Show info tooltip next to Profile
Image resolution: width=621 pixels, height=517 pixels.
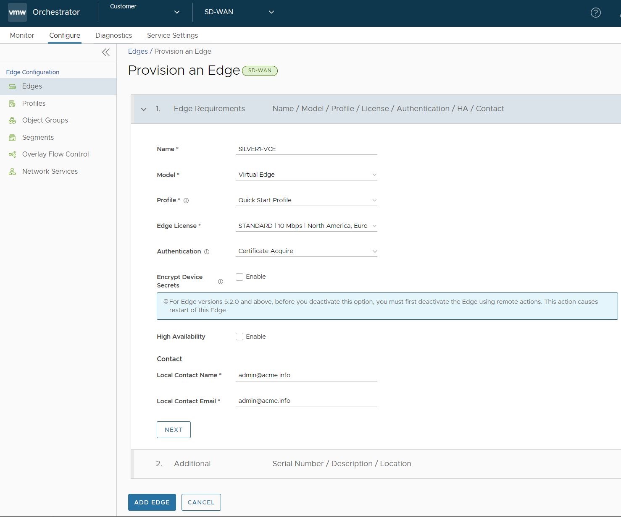[186, 201]
